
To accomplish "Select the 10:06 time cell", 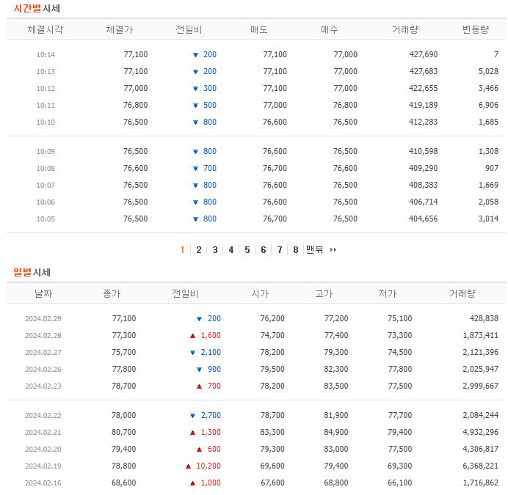I will tap(46, 202).
